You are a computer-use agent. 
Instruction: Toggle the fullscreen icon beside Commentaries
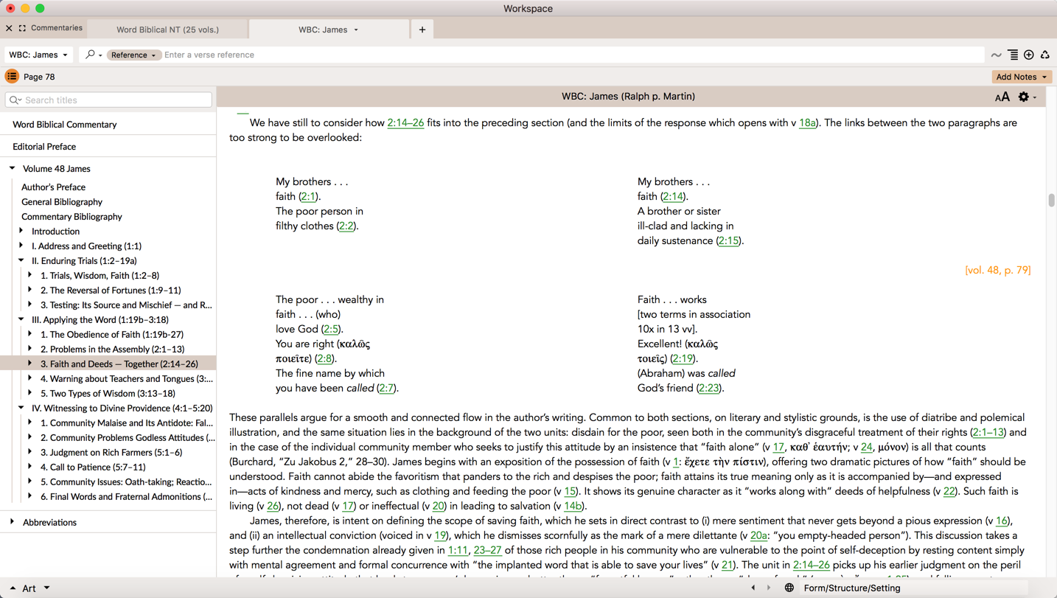tap(22, 28)
